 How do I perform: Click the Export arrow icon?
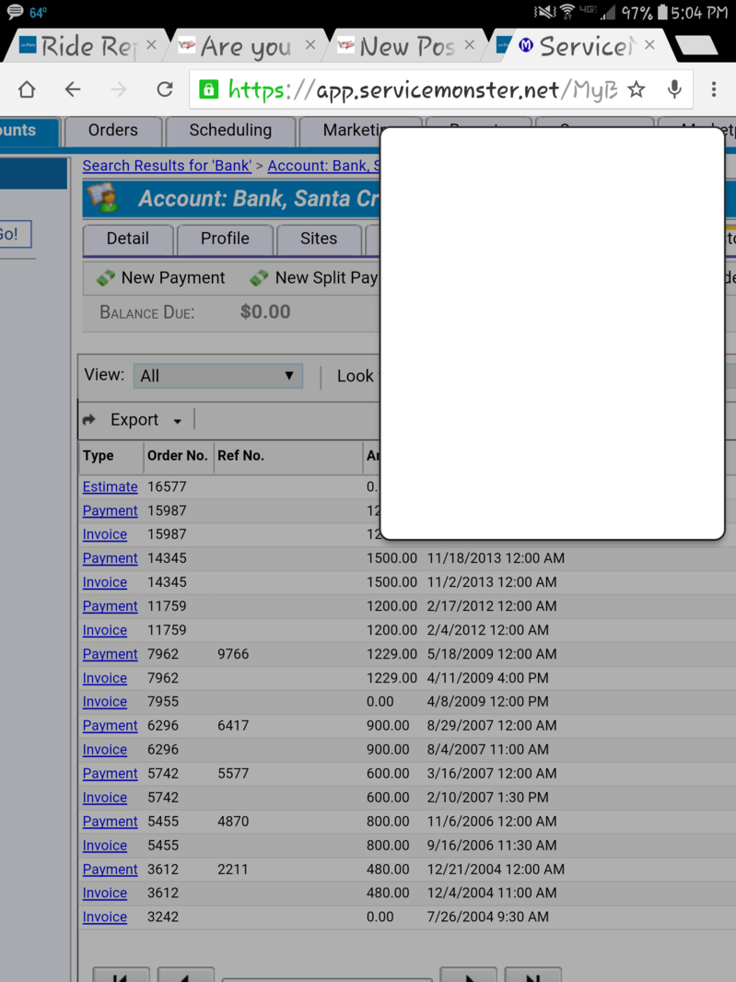point(89,419)
